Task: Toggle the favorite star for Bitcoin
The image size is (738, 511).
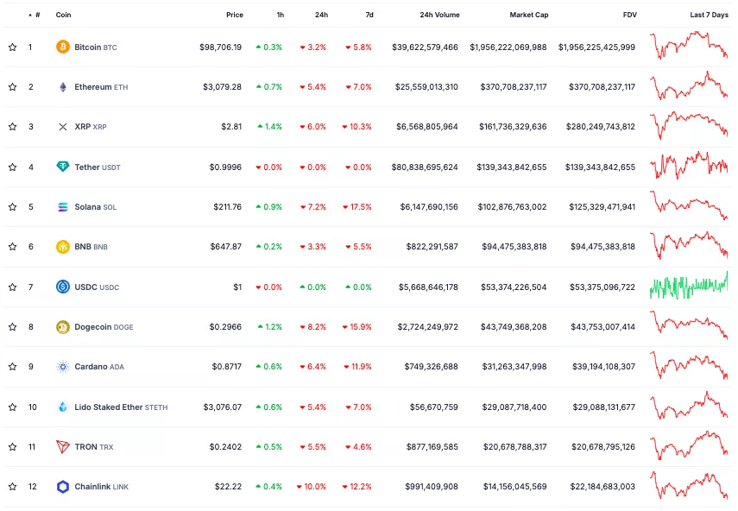Action: pos(12,47)
